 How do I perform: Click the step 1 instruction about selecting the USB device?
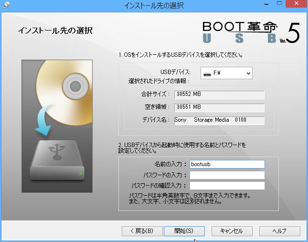point(181,55)
